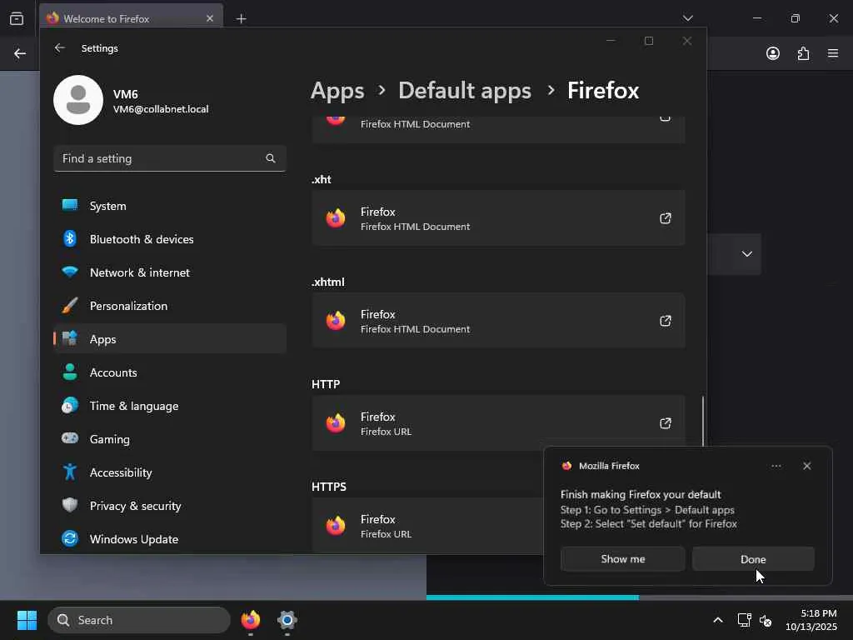Viewport: 853px width, 640px height.
Task: Click Show me in Firefox notification
Action: pyautogui.click(x=623, y=559)
